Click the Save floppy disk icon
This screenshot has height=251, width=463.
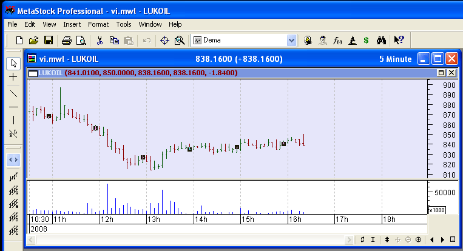coord(49,41)
